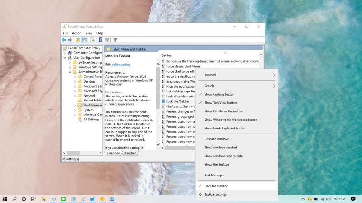This screenshot has width=362, height=203.
Task: Click the Filter funnel toolbar icon
Action: pos(115,40)
